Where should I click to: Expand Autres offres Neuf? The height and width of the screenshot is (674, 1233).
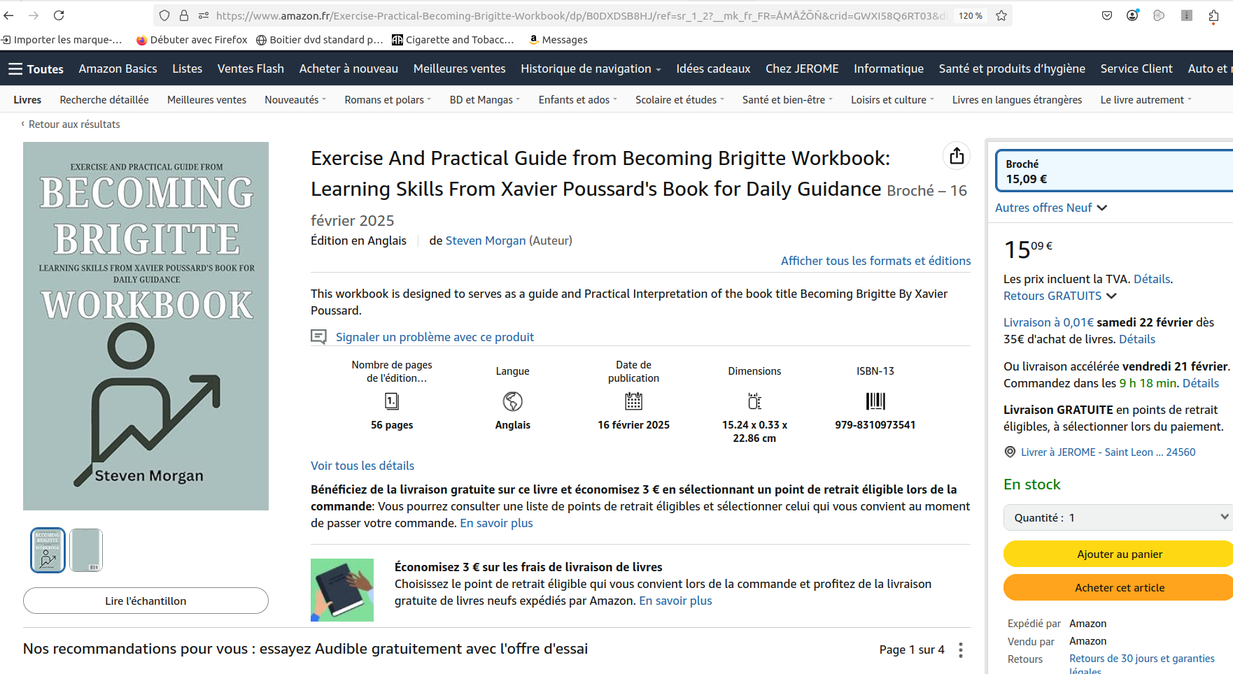(1051, 208)
